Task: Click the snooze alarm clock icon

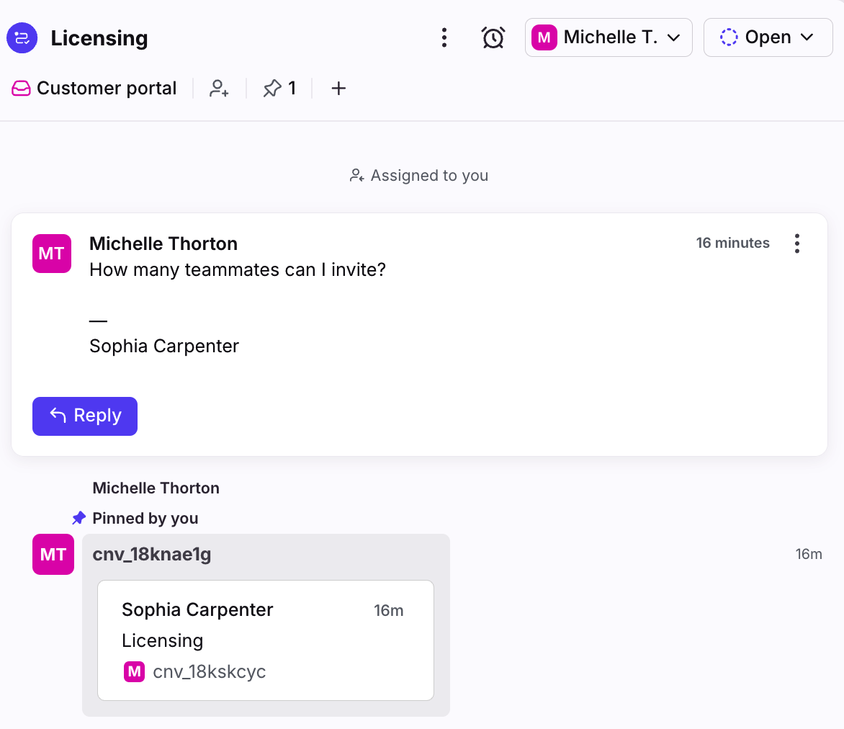Action: coord(493,37)
